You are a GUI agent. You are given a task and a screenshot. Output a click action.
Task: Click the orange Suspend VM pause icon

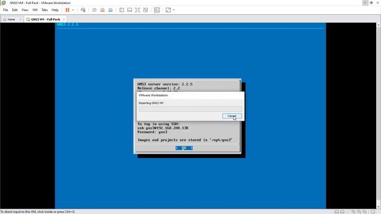coord(67,10)
